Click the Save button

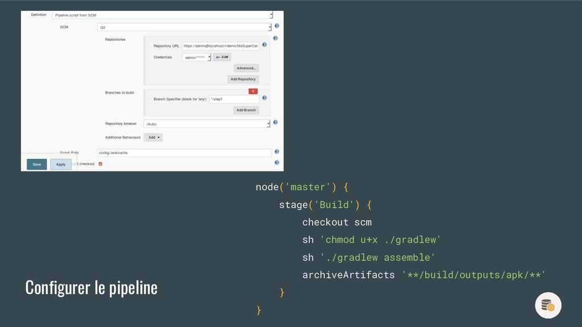click(37, 164)
